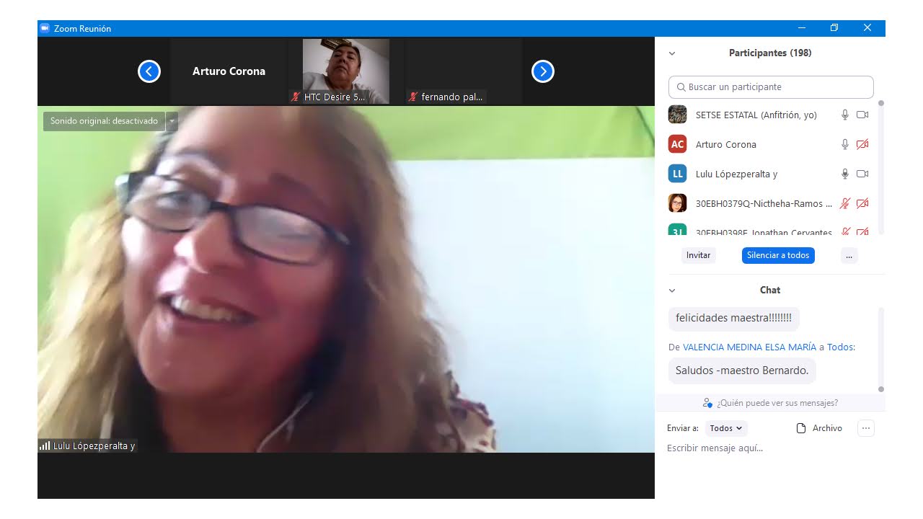
Task: Open the original sound dropdown arrow
Action: click(x=172, y=121)
